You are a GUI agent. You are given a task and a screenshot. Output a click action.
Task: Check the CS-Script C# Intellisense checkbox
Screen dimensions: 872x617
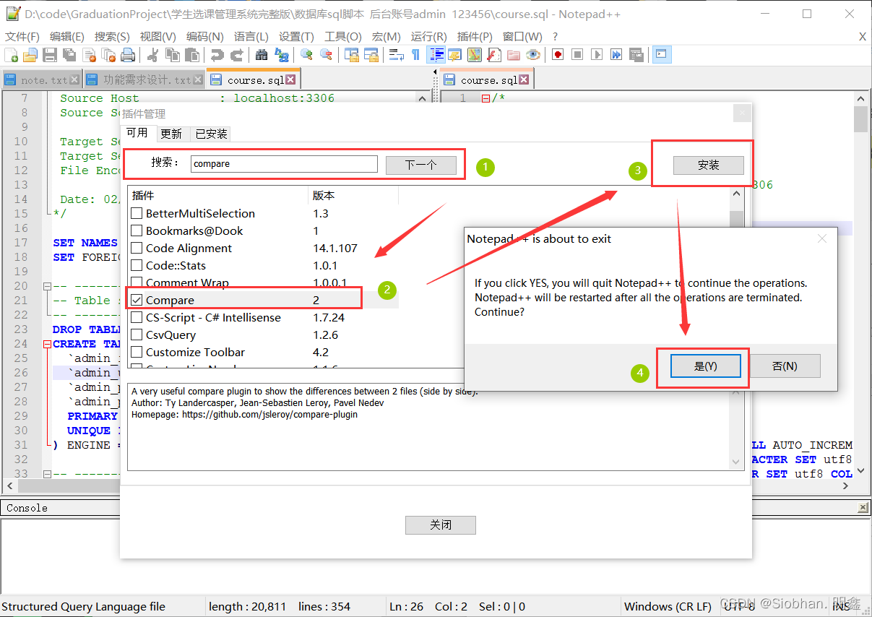[137, 317]
